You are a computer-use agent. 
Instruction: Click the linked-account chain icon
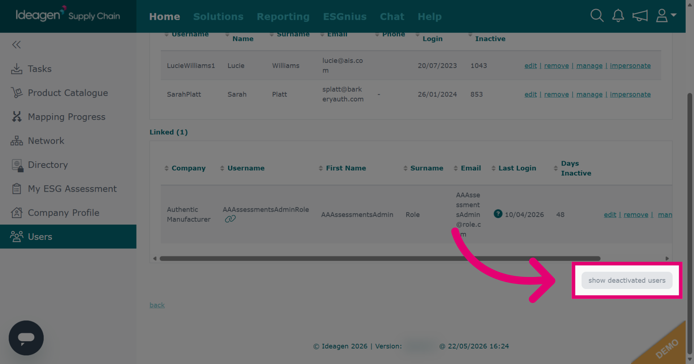(230, 219)
